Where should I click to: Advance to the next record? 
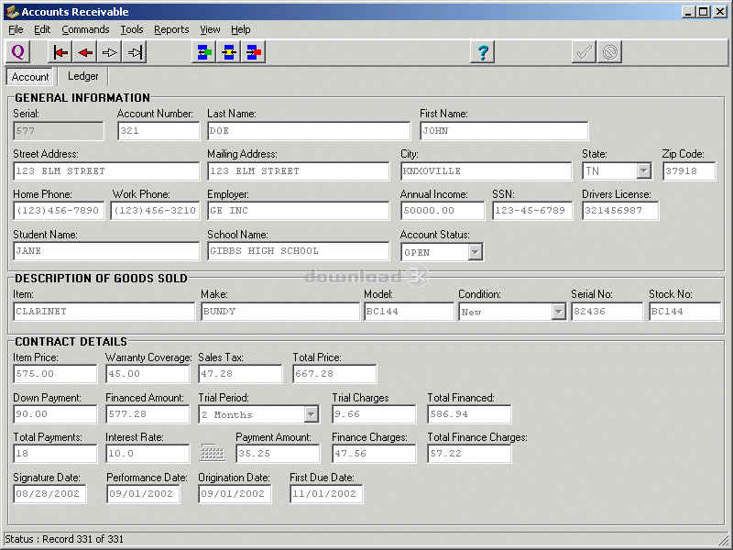point(110,52)
